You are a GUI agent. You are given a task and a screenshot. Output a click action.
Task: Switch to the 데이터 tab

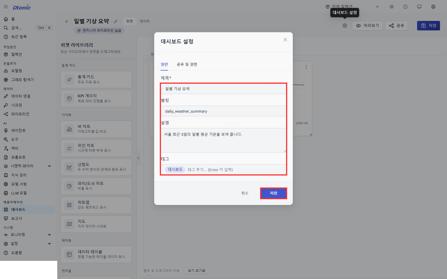(x=145, y=21)
